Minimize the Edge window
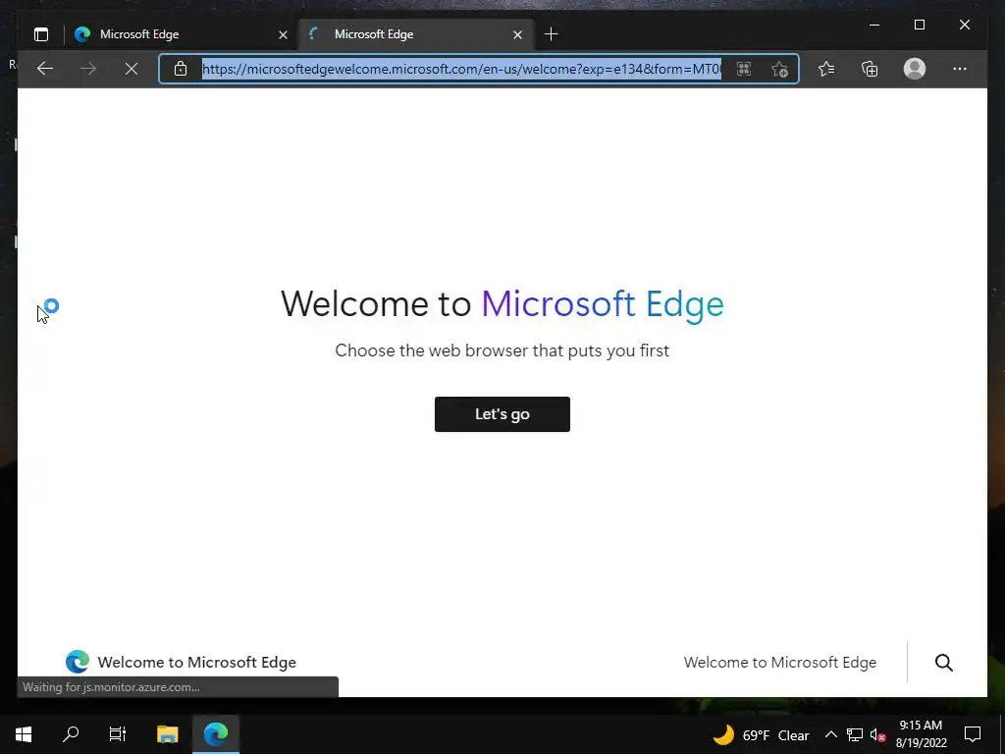This screenshot has width=1005, height=754. [x=874, y=25]
